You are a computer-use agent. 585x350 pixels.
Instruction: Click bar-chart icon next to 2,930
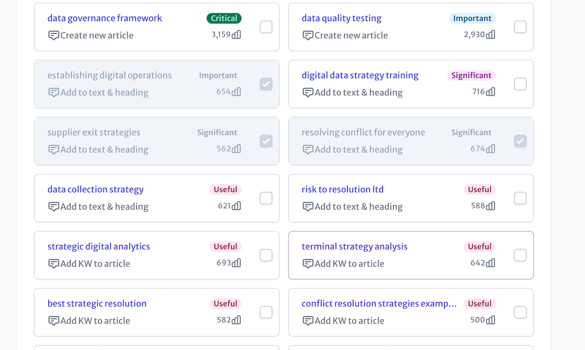coord(491,35)
